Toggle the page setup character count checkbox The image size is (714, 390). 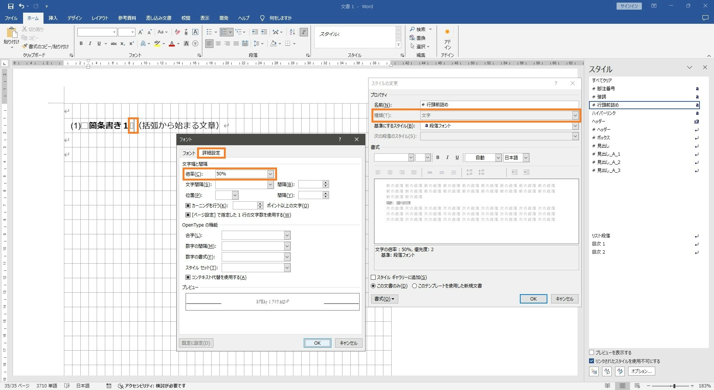pos(188,215)
